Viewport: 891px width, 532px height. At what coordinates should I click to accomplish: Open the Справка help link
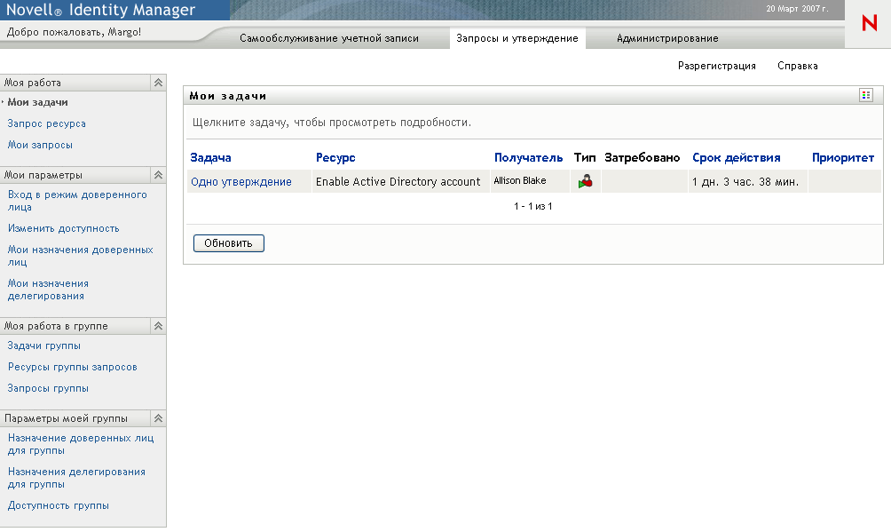797,66
